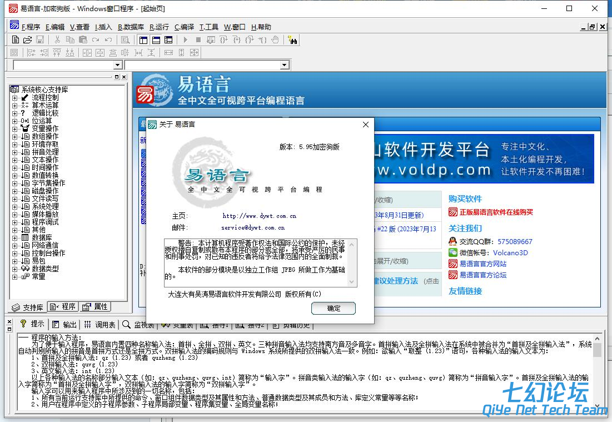Close the bottom output panel
This screenshot has height=422, width=612.
[10, 322]
